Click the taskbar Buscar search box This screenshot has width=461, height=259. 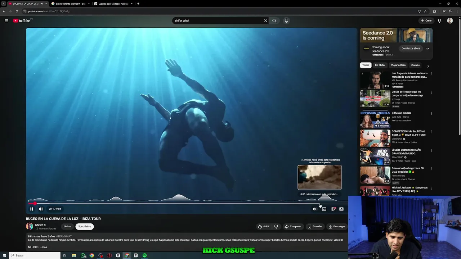[x=35, y=255]
